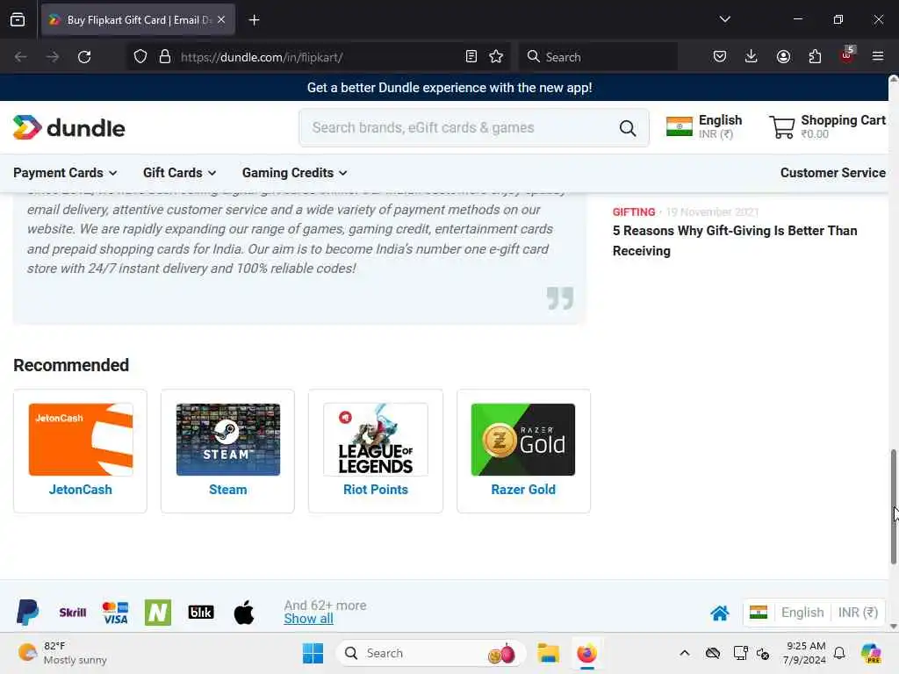Open the Shopping Cart
The image size is (899, 674).
[827, 126]
